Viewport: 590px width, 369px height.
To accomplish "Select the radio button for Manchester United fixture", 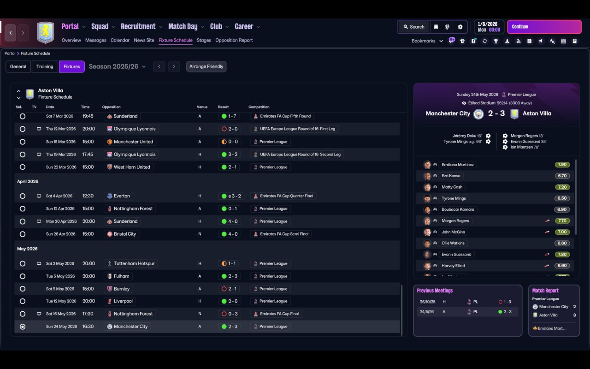I will [x=23, y=142].
